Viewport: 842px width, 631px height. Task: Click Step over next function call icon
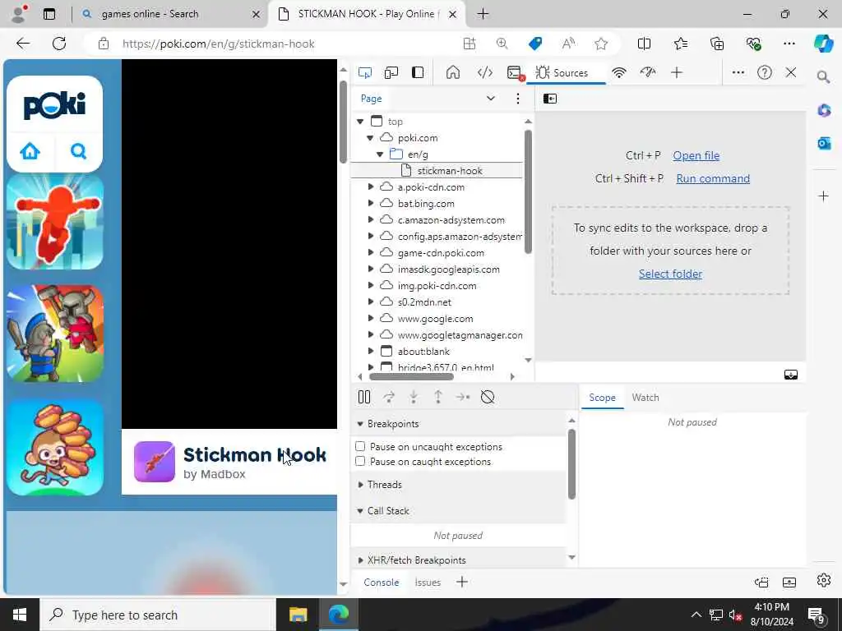[x=389, y=397]
